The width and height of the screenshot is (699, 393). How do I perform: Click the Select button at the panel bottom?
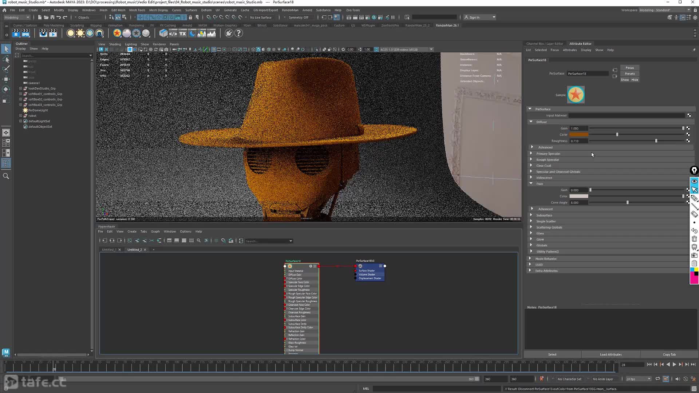coord(552,354)
